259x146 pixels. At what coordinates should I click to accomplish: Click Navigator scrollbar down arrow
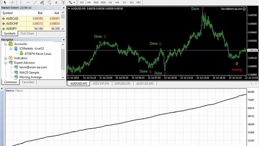tap(63, 77)
